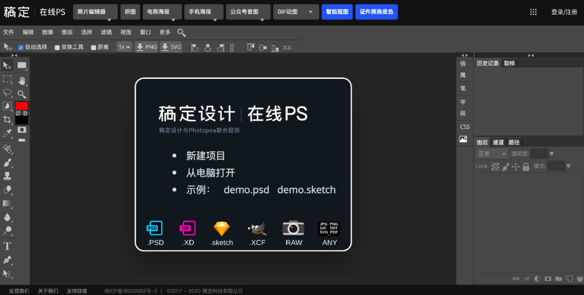Enable the 变换工具 checkbox
Viewport: 584px width, 295px height.
pos(57,47)
